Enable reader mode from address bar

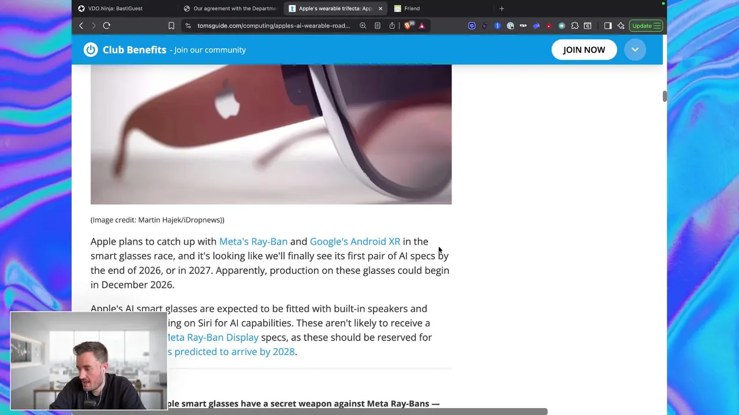(x=377, y=25)
